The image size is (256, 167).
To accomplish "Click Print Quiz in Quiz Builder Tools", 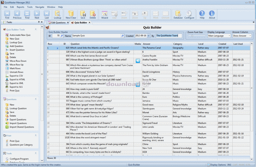I will coord(14,91).
